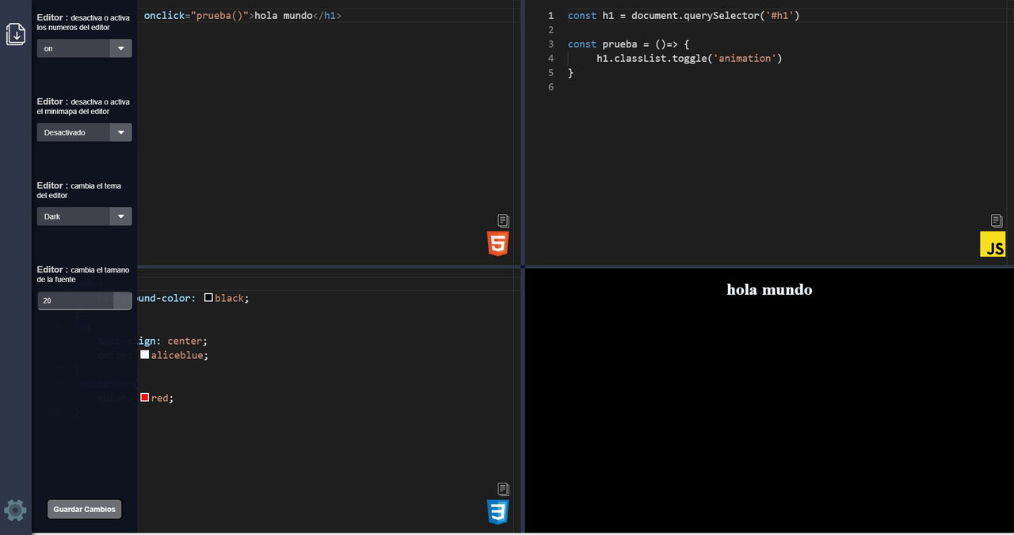Open the editor theme 'Dark' dropdown
Screen dimensions: 1014x535
84,216
